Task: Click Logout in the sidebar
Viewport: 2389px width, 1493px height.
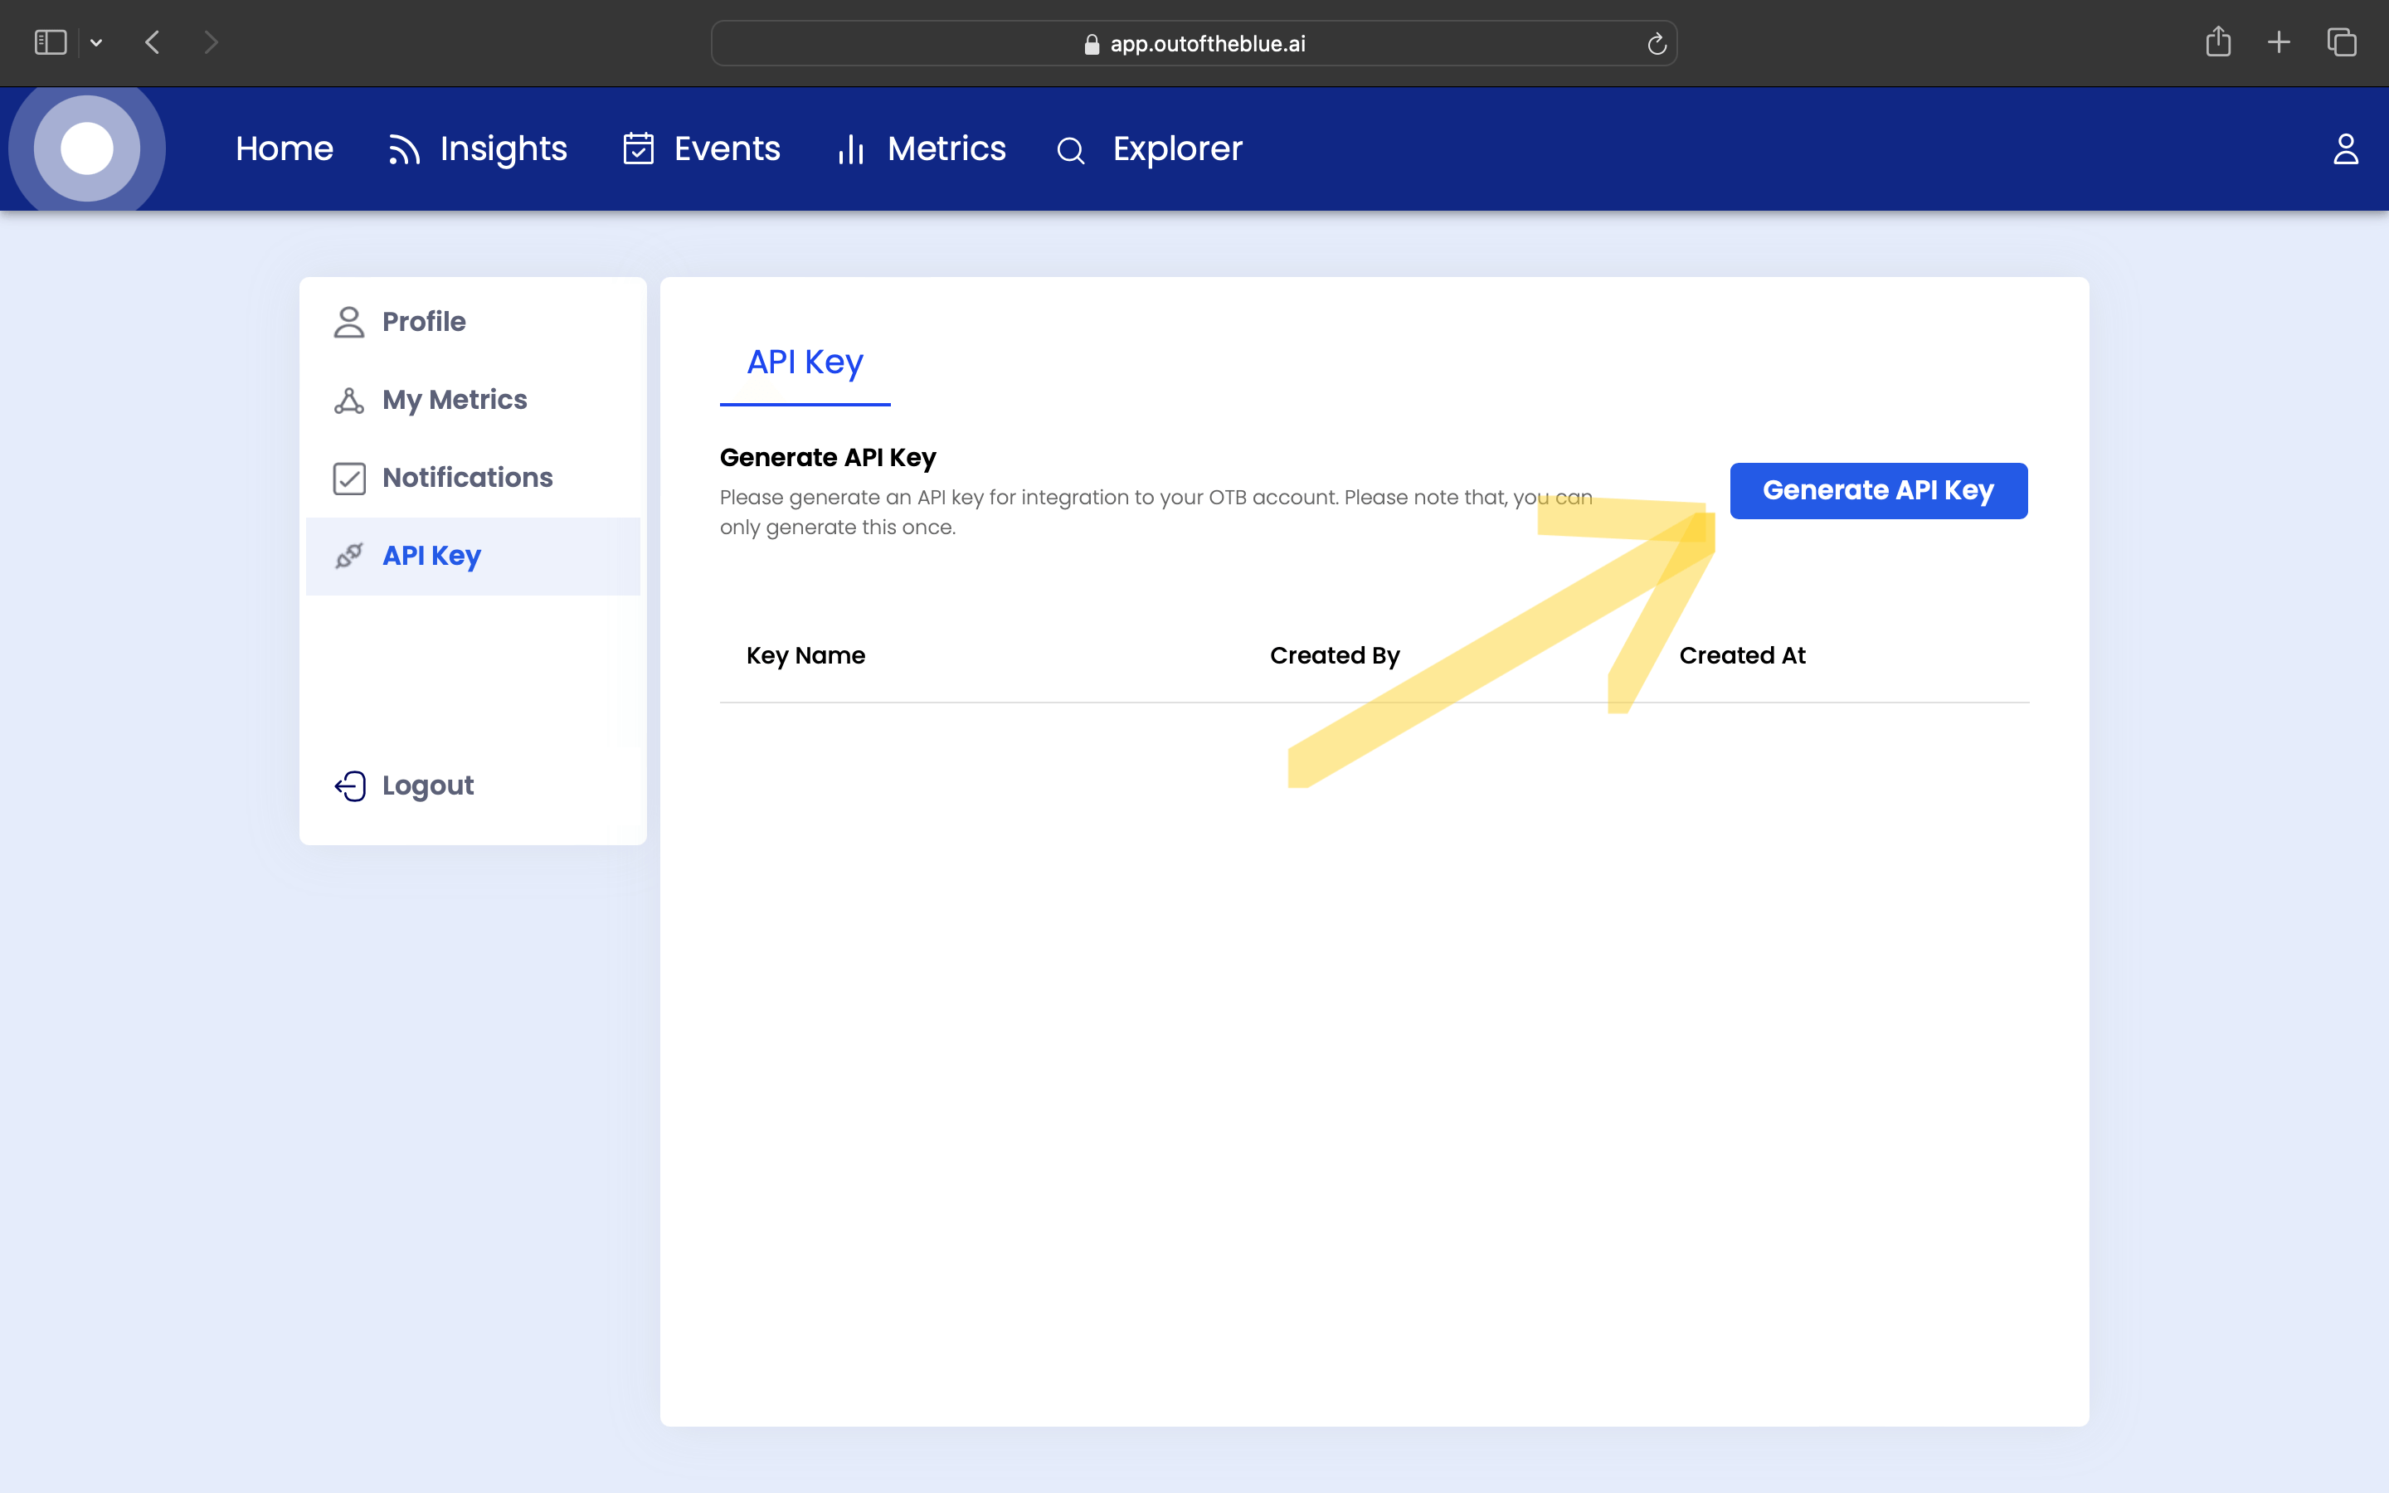Action: [427, 786]
